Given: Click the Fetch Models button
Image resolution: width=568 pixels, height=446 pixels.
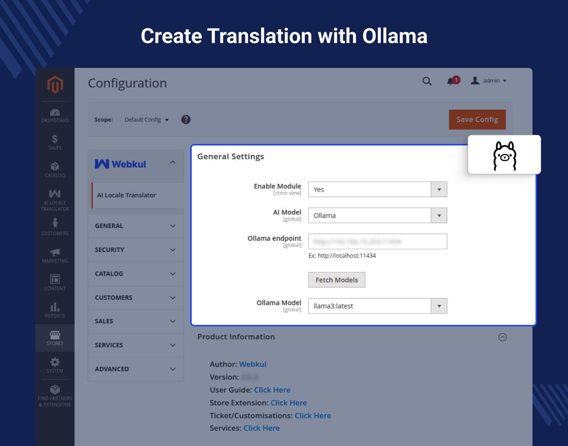Looking at the screenshot, I should click(x=337, y=280).
